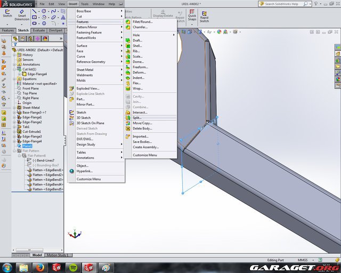This screenshot has height=273, width=341.
Task: Open the Quick Snaps dropdown arrow
Action: pyautogui.click(x=192, y=23)
